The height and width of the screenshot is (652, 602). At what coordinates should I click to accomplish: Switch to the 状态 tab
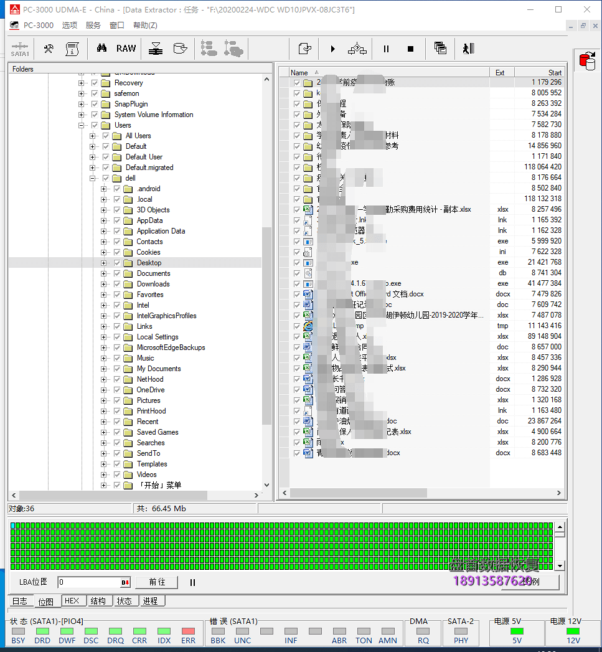click(x=125, y=602)
